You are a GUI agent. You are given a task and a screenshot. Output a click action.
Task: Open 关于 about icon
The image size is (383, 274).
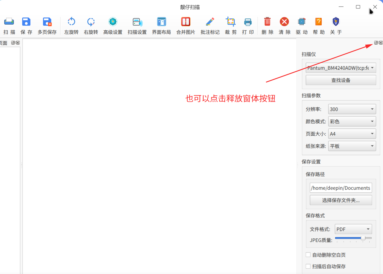point(336,22)
